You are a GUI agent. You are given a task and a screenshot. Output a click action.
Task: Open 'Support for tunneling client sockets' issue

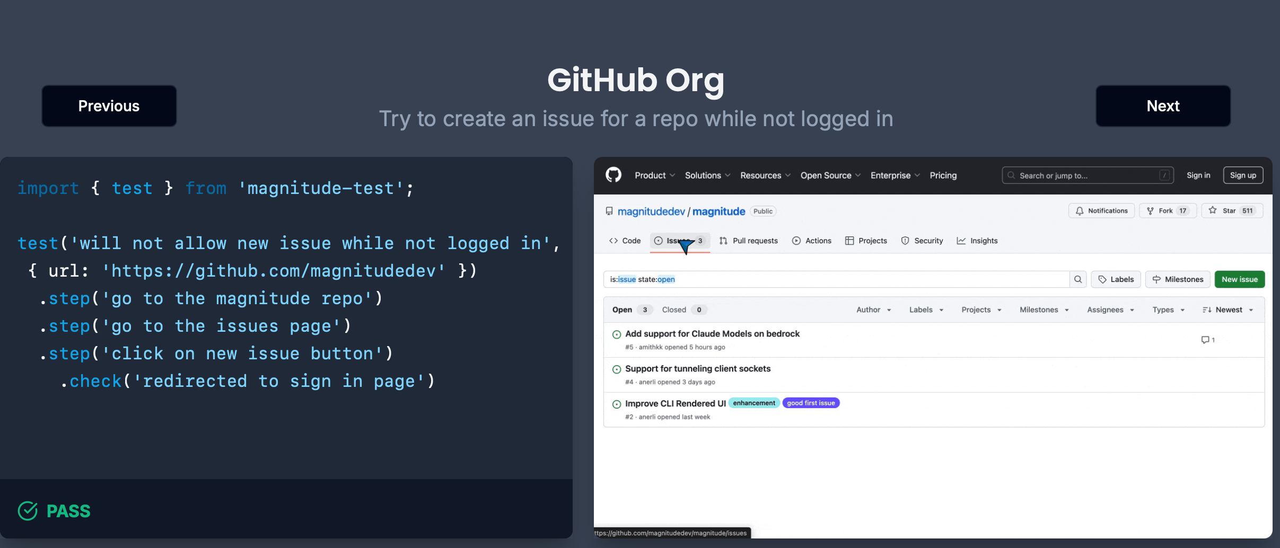click(698, 369)
